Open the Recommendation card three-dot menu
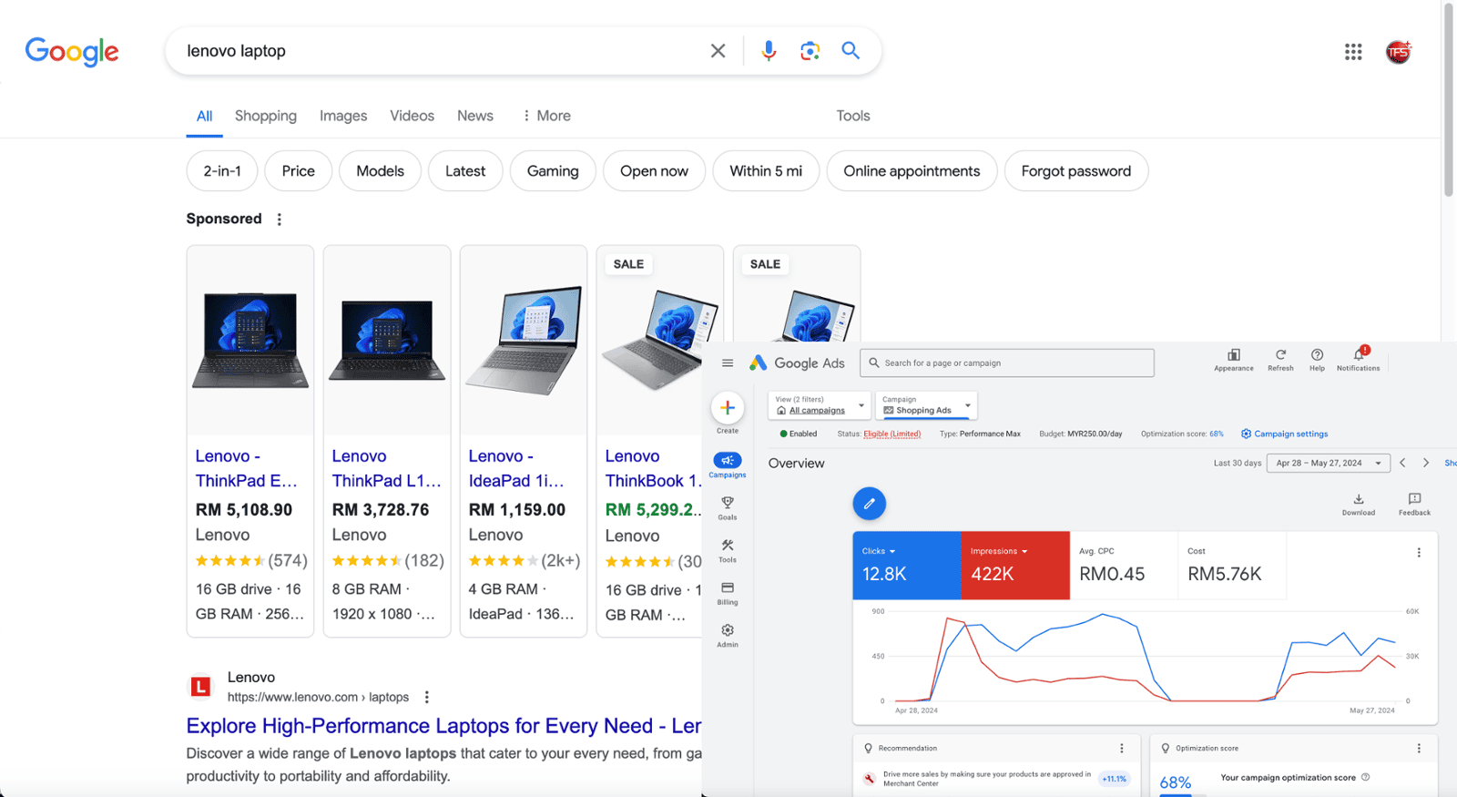Screen dimensions: 1457x797 click(1121, 749)
